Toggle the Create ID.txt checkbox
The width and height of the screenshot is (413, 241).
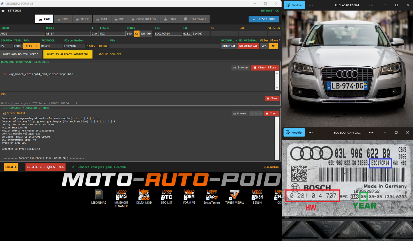pyautogui.click(x=4, y=113)
